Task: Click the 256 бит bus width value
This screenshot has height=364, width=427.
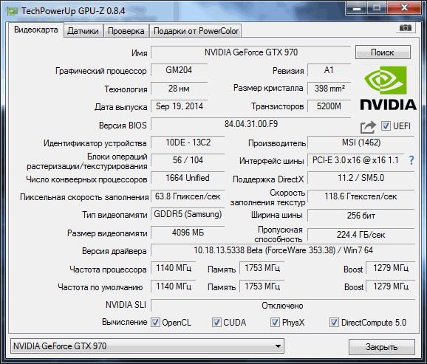Action: [361, 216]
